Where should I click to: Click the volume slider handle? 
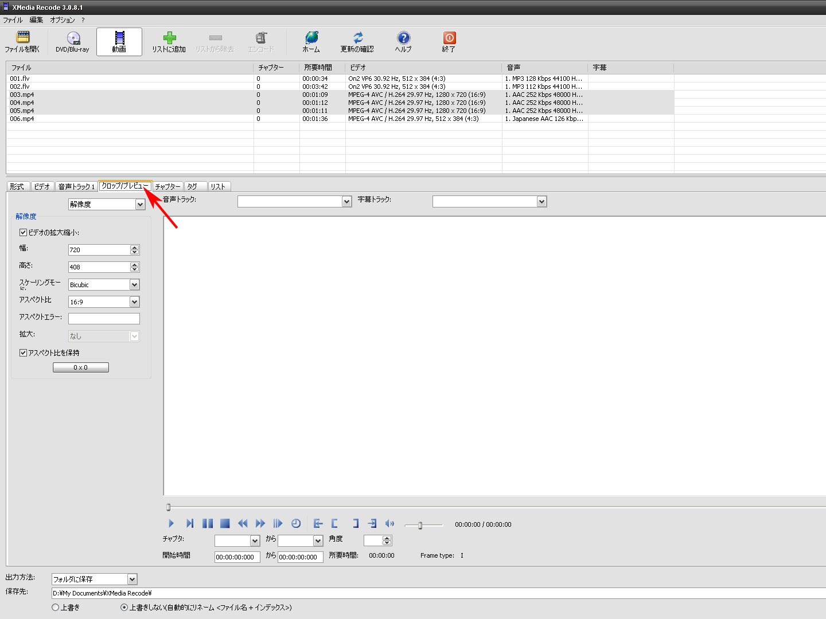coord(420,526)
